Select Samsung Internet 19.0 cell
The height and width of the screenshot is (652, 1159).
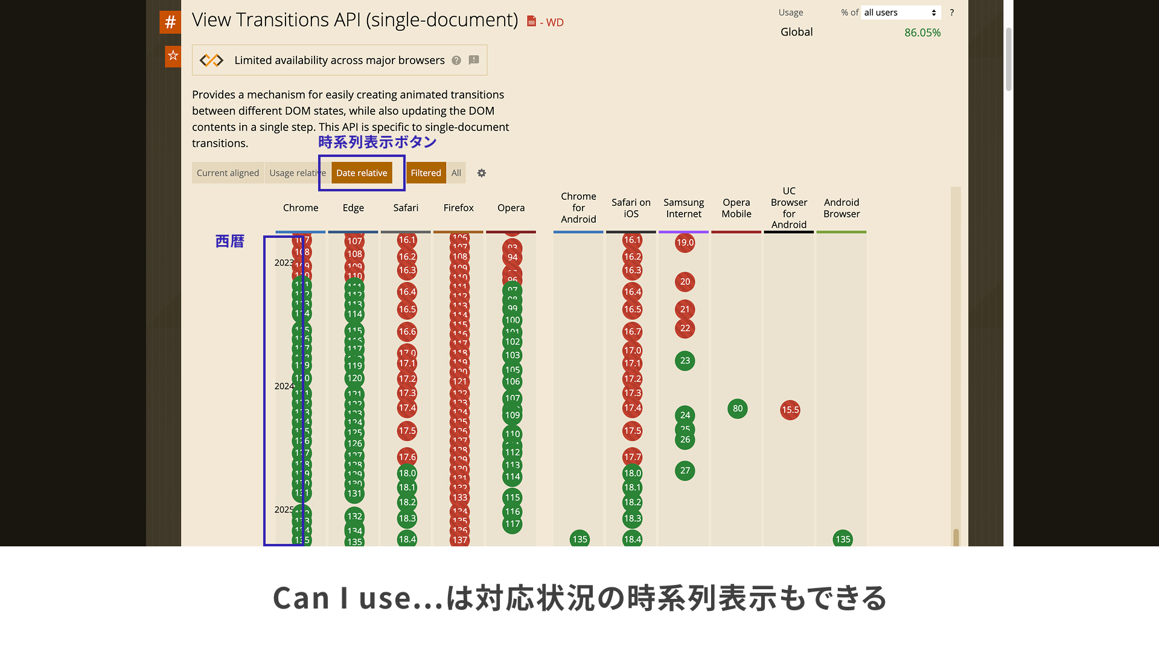click(x=685, y=243)
